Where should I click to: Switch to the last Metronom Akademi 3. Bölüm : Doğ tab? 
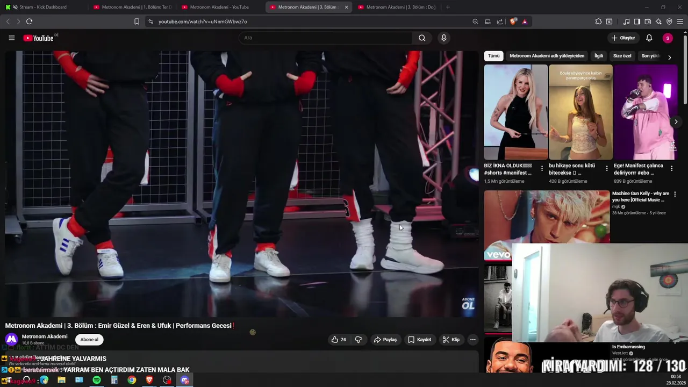397,7
